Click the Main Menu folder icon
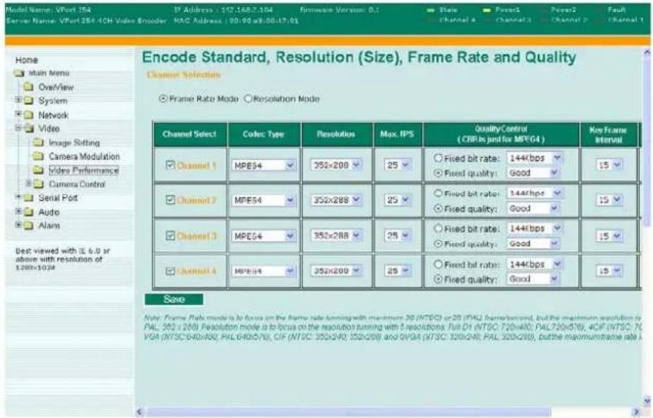The width and height of the screenshot is (653, 418). [x=19, y=73]
